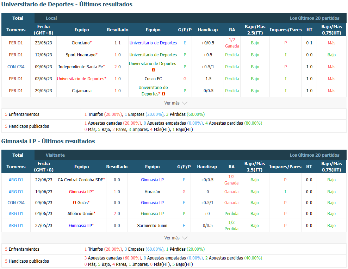The image size is (348, 269).
Task: Select the Total tab in the Universitario table
Action: pyautogui.click(x=18, y=18)
